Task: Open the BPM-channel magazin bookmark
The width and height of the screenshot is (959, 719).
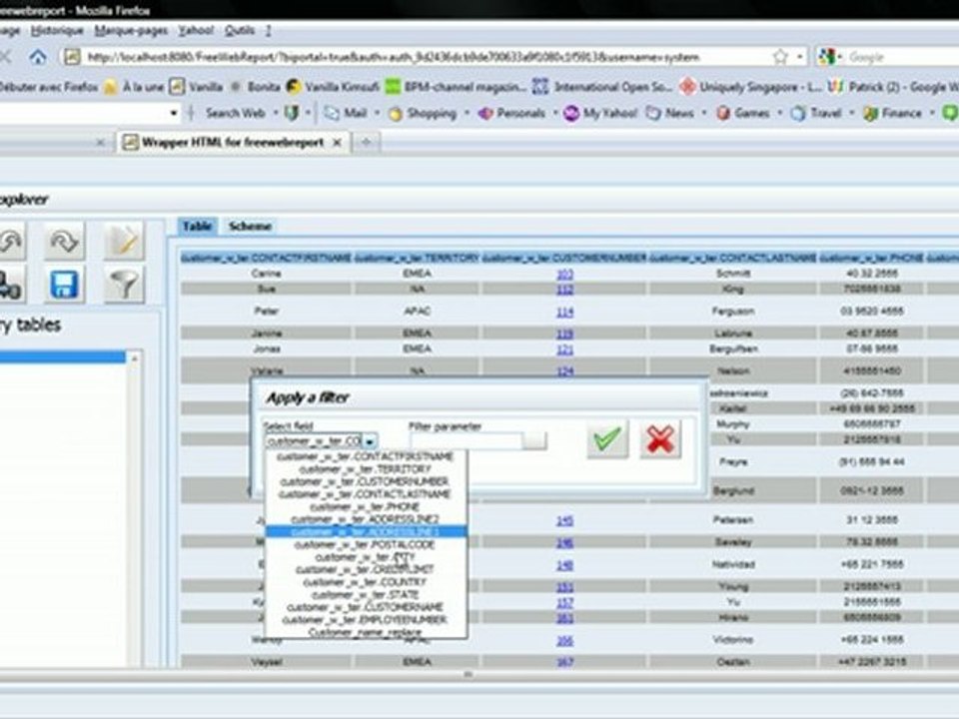Action: (x=456, y=87)
